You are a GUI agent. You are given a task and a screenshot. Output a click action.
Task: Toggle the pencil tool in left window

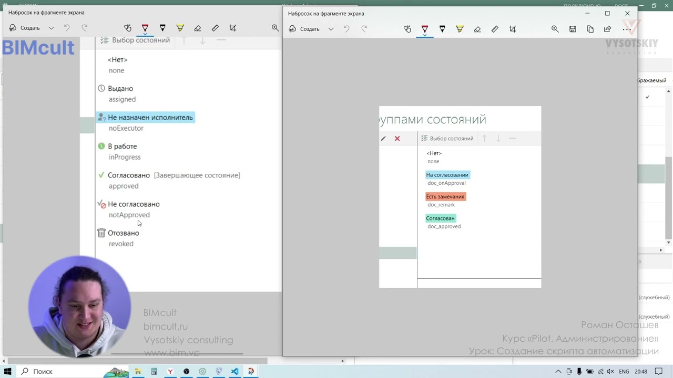[162, 28]
